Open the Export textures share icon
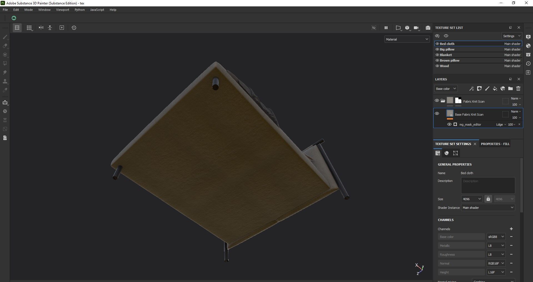This screenshot has width=533, height=282. pyautogui.click(x=5, y=102)
